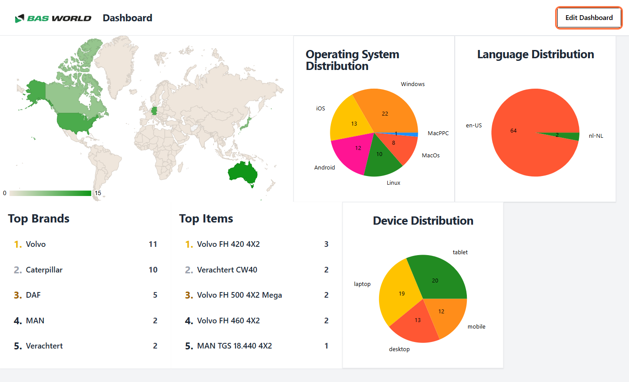The width and height of the screenshot is (629, 382).
Task: Click the MacOs label on OS chart
Action: tap(431, 156)
